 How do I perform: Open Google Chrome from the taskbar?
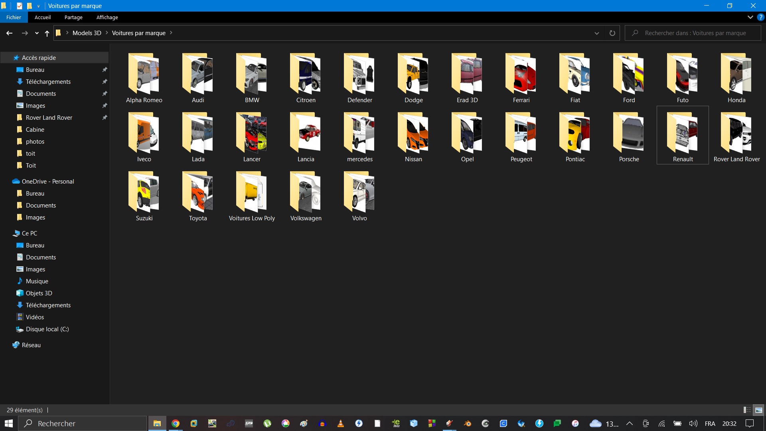[x=176, y=423]
